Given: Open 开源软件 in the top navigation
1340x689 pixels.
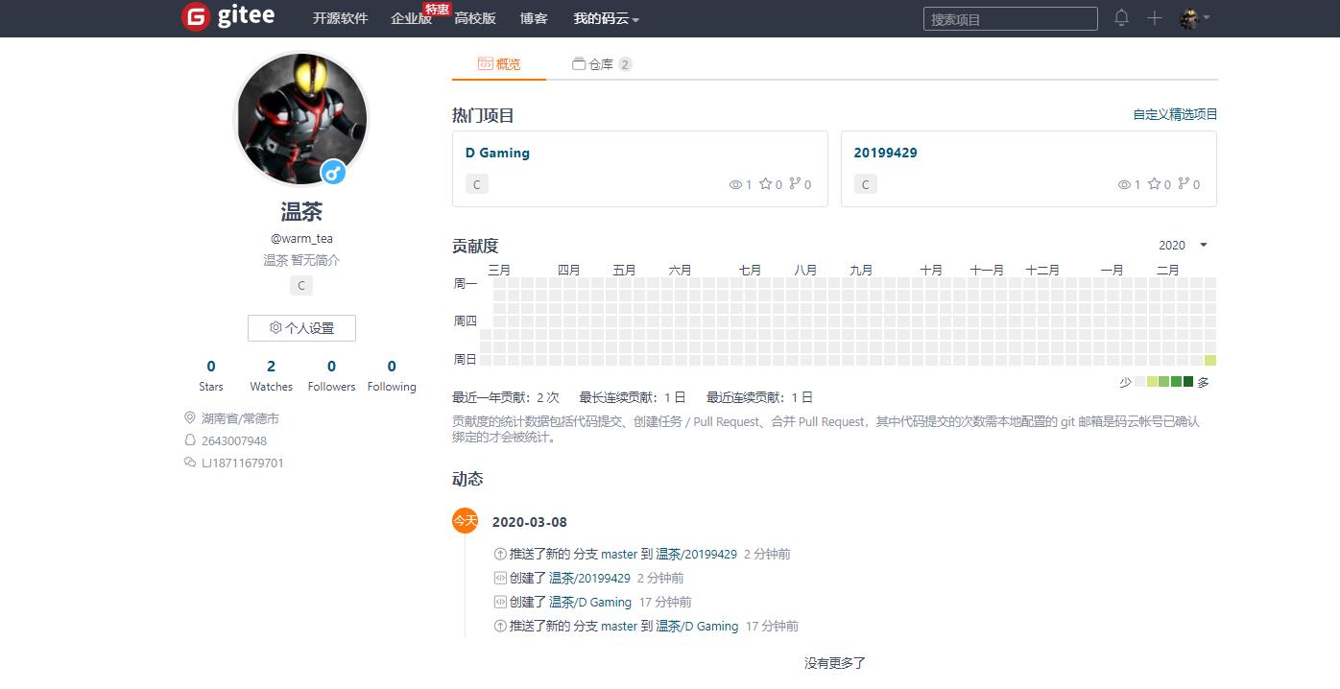Looking at the screenshot, I should (x=340, y=18).
